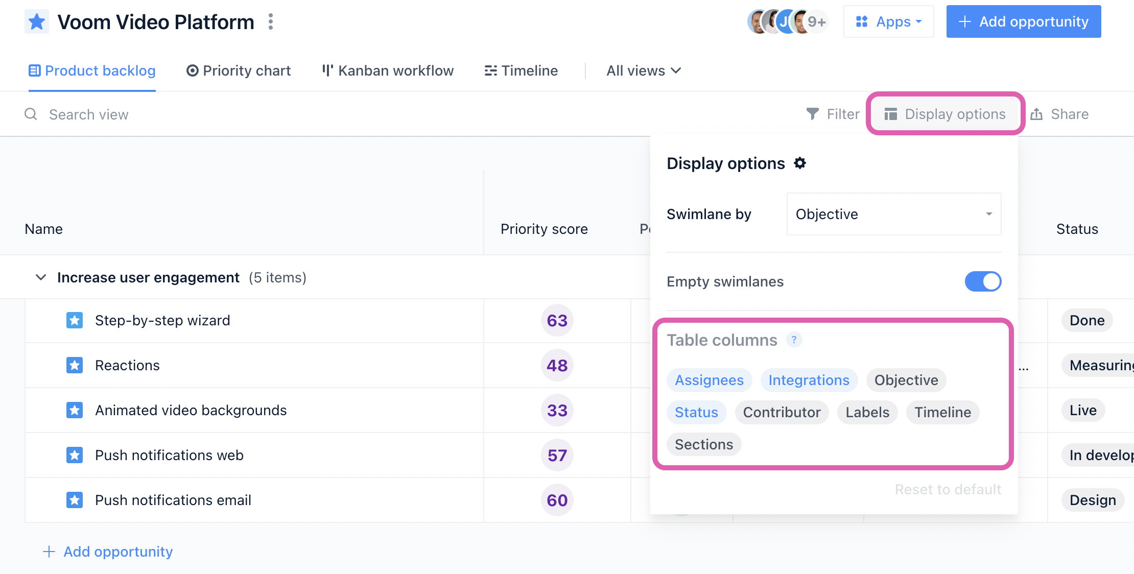Click the team member avatars group
This screenshot has width=1134, height=574.
tap(787, 22)
